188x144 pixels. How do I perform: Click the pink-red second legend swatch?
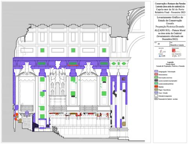coord(156,74)
